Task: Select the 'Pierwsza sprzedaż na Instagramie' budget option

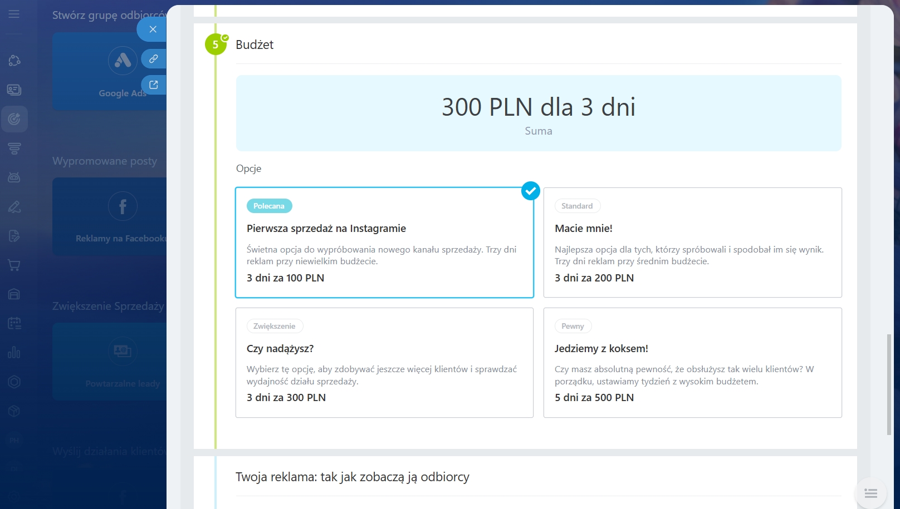Action: 384,243
